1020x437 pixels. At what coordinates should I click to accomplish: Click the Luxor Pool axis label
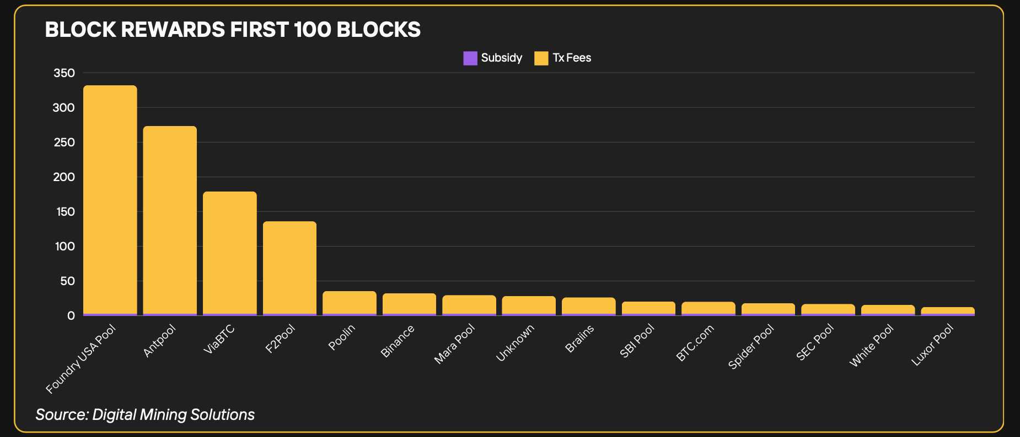[932, 345]
